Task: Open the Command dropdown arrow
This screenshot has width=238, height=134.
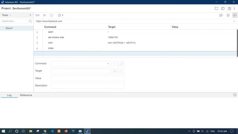Action: 108,64
